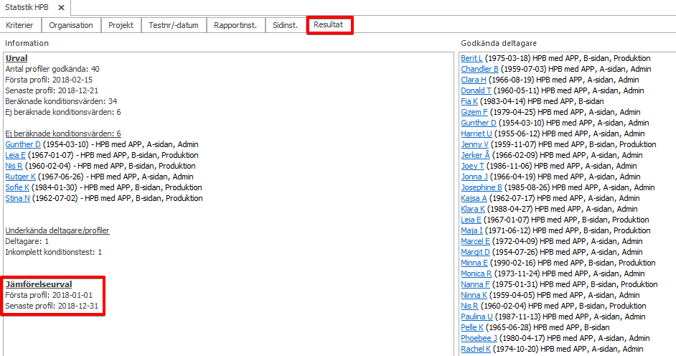Open Donald T participant link
This screenshot has height=356, width=676.
(x=476, y=90)
